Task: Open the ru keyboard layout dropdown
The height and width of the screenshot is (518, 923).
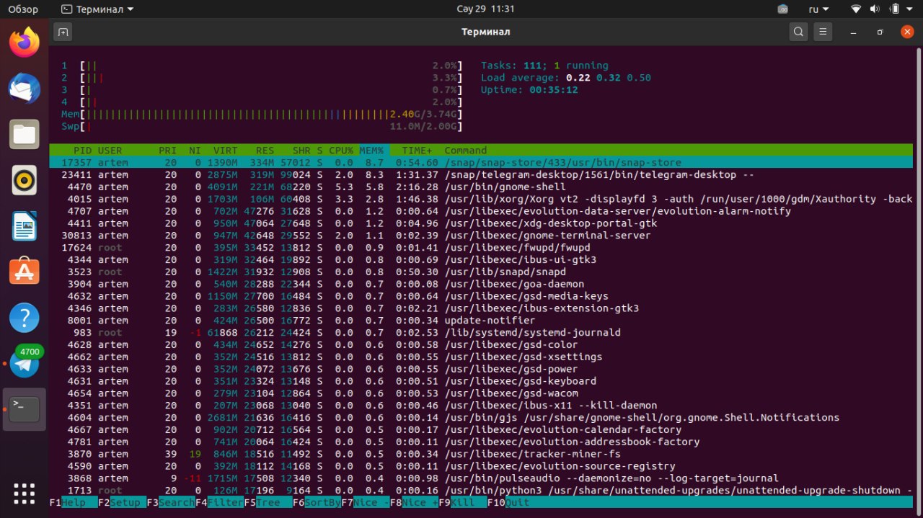Action: click(818, 9)
